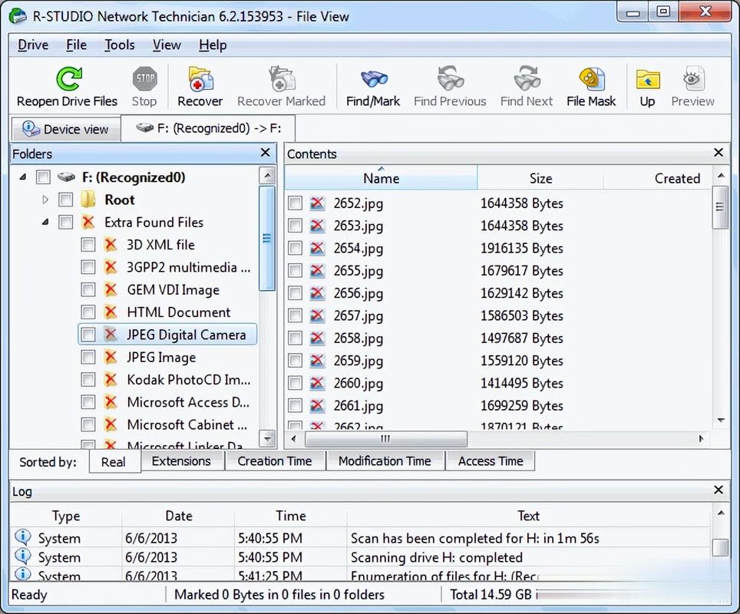Click the file icon of 2658.jpg
The height and width of the screenshot is (614, 740).
point(317,338)
